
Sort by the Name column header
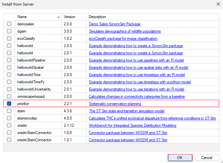pos(38,17)
